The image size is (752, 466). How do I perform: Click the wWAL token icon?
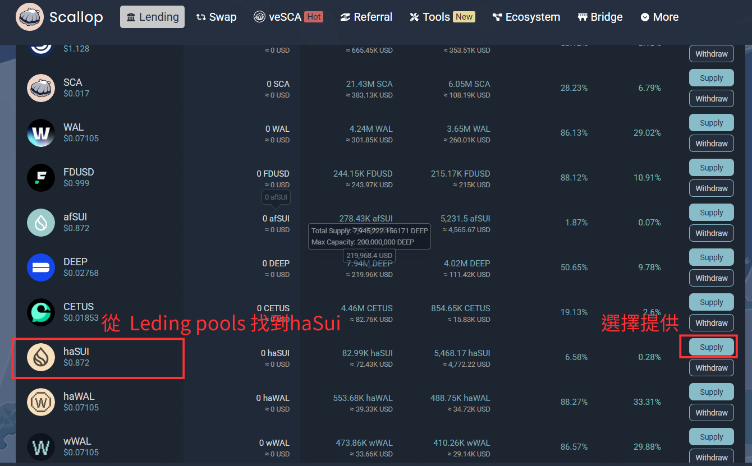tap(41, 447)
